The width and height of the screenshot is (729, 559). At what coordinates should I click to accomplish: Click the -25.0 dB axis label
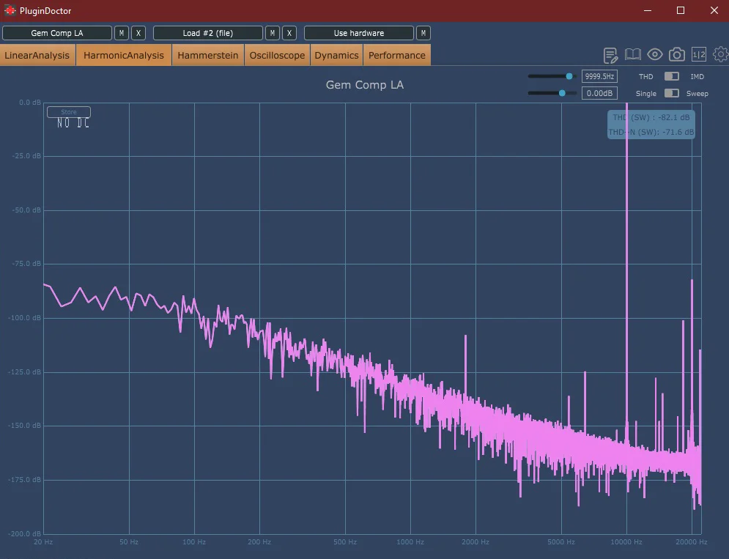[x=26, y=156]
